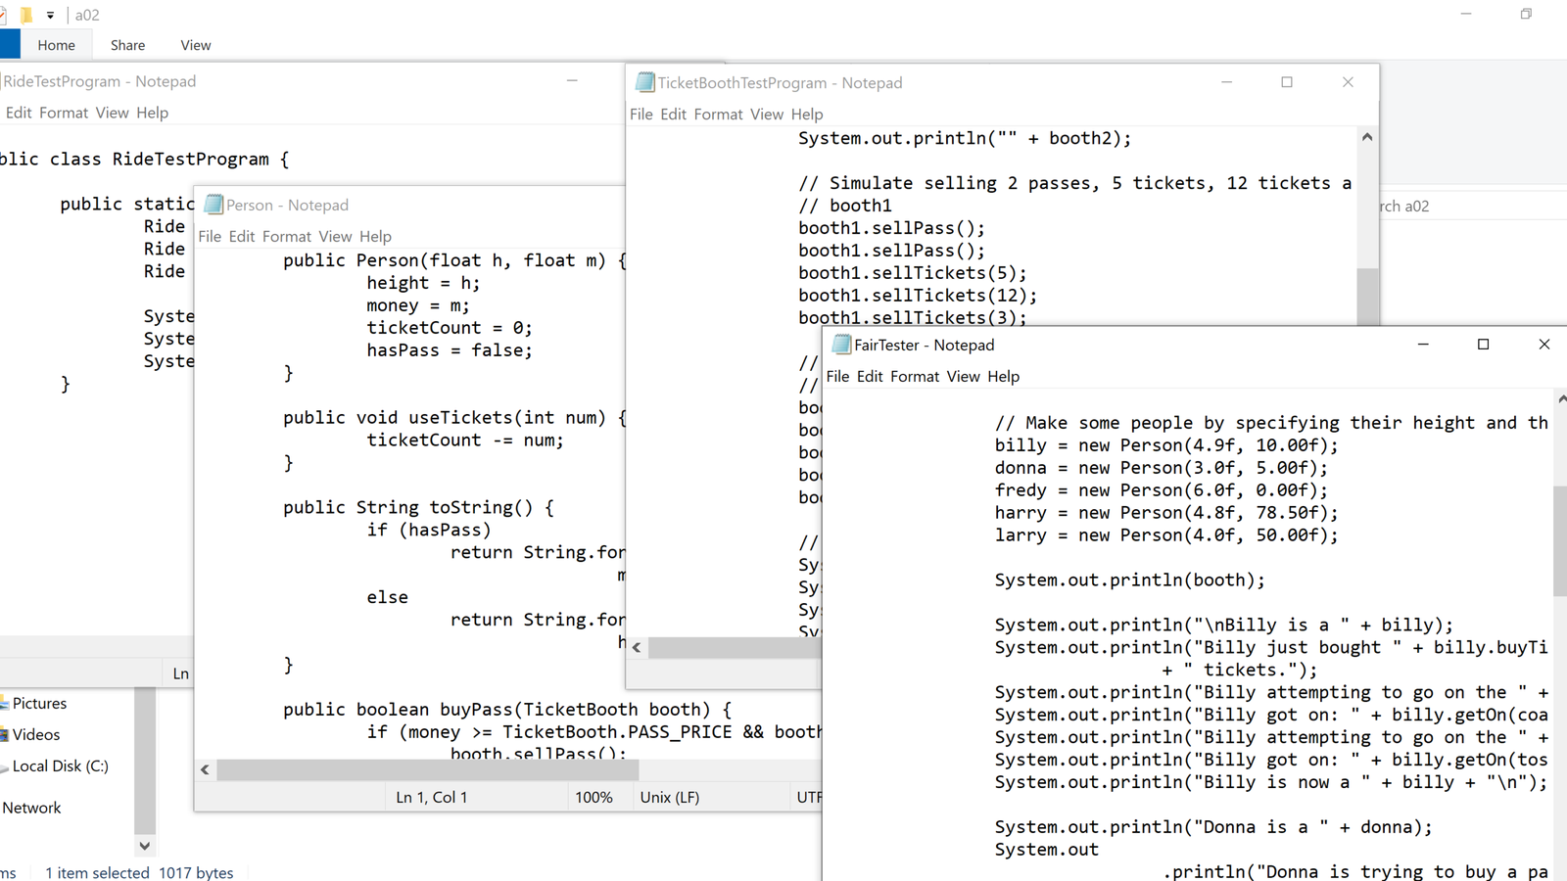Open Edit menu in Person Notepad
This screenshot has height=881, width=1567.
pos(242,236)
